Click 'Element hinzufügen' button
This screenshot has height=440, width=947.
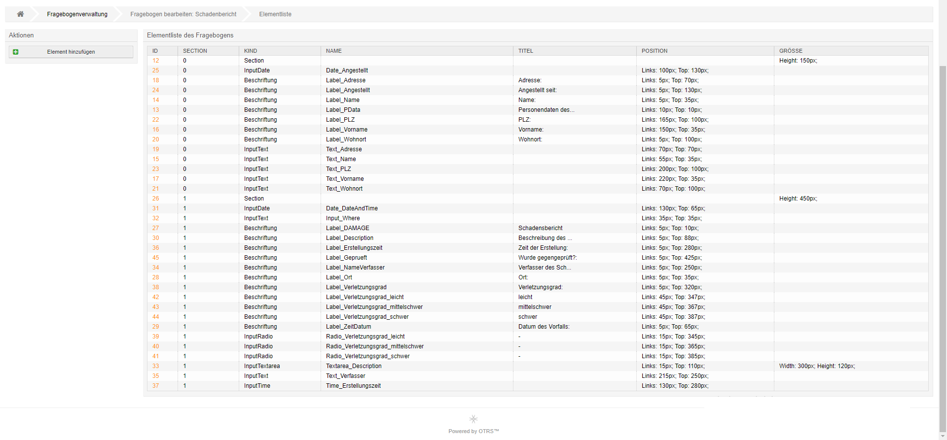(71, 52)
